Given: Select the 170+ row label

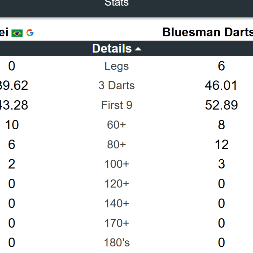Looking at the screenshot, I should coord(117,223).
